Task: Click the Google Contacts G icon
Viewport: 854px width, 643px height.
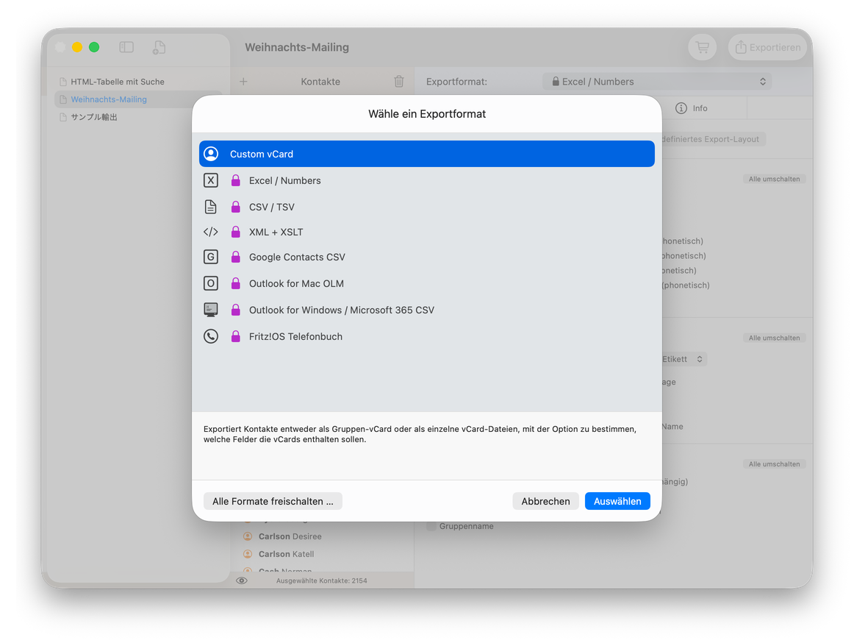Action: tap(211, 257)
